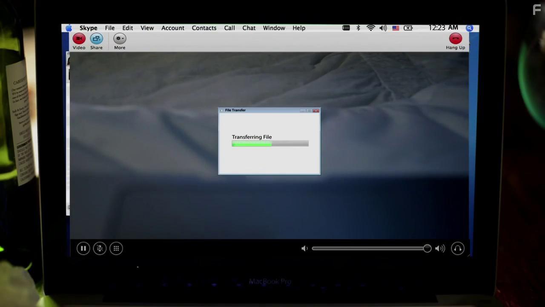Open the Skype application menu
Screen dimensions: 545x307
[88, 28]
